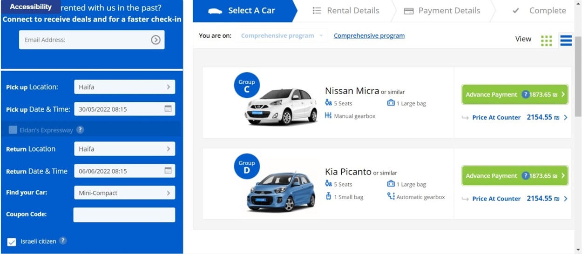582x254 pixels.
Task: Click the list icon in Rental Details step
Action: point(317,10)
